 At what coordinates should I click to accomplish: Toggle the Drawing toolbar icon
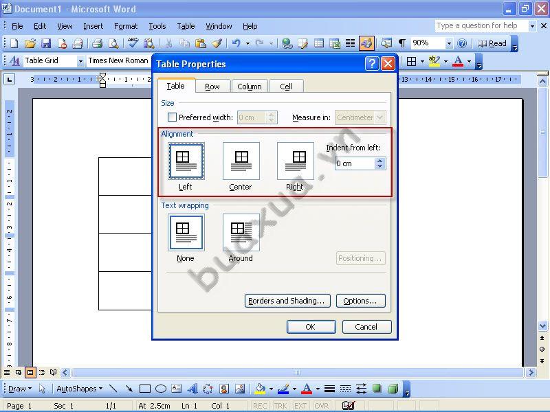(366, 43)
